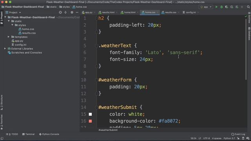Fold the h2 rule at line 1

tap(96, 18)
